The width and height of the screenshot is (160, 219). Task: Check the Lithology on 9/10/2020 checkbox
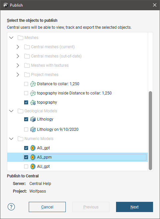26,129
